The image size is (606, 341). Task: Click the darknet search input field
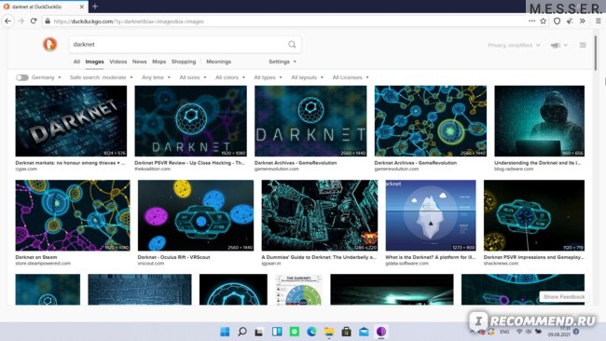[x=178, y=45]
